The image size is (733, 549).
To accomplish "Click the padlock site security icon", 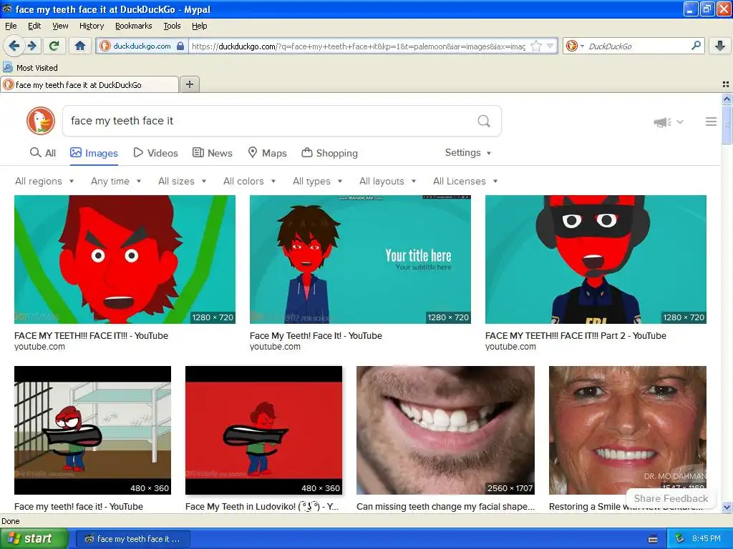I will click(180, 46).
